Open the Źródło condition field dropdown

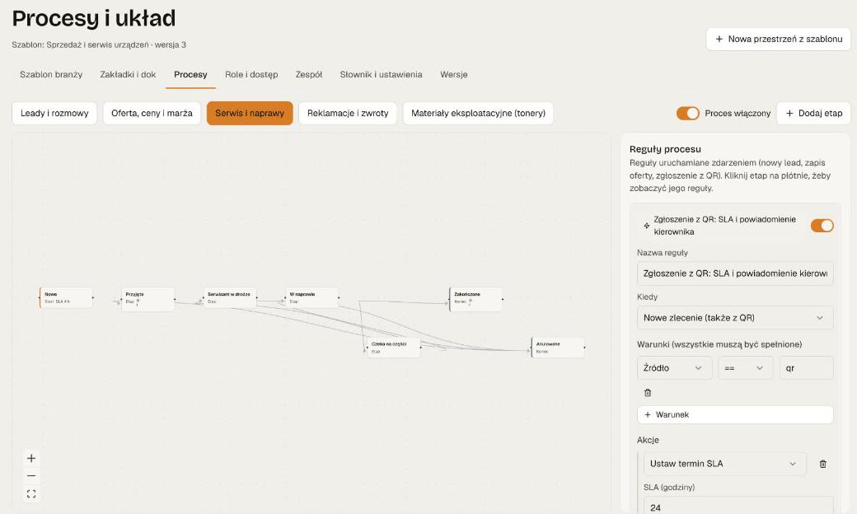pyautogui.click(x=674, y=368)
